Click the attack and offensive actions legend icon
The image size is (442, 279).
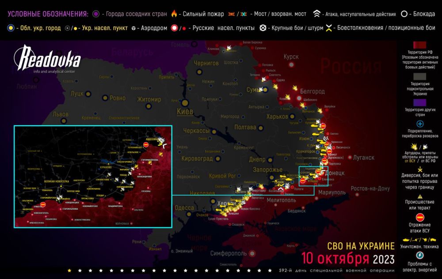point(317,13)
